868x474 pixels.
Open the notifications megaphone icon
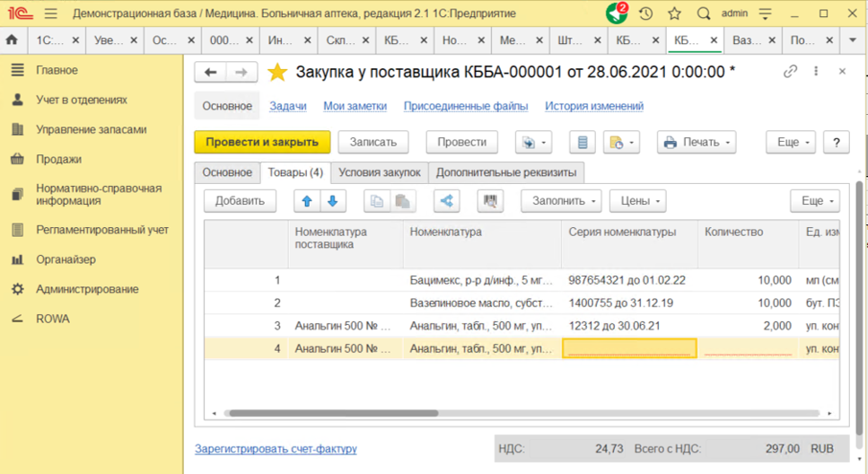(616, 14)
